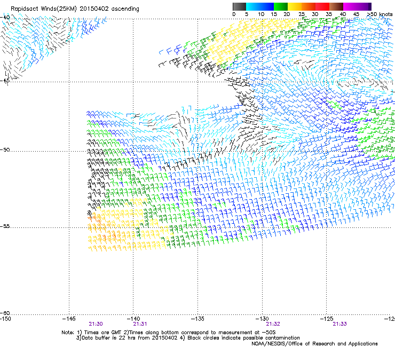Click the orange 25-30 knots legend swatch
Screen dimensions: 395x347
click(309, 6)
